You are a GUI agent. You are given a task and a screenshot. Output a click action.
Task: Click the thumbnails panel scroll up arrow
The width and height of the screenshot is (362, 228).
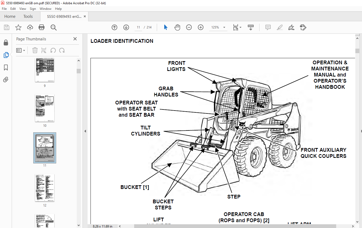coord(79,61)
